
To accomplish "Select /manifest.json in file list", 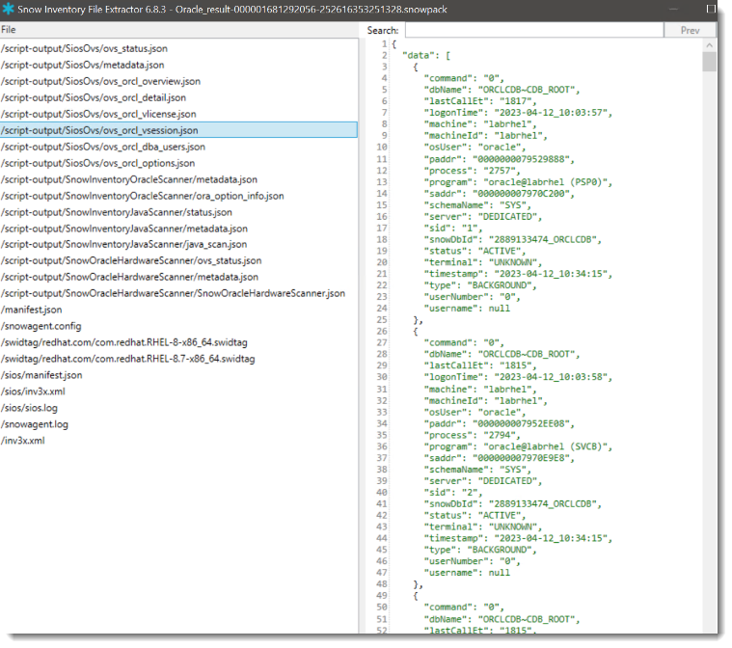I will click(x=31, y=310).
